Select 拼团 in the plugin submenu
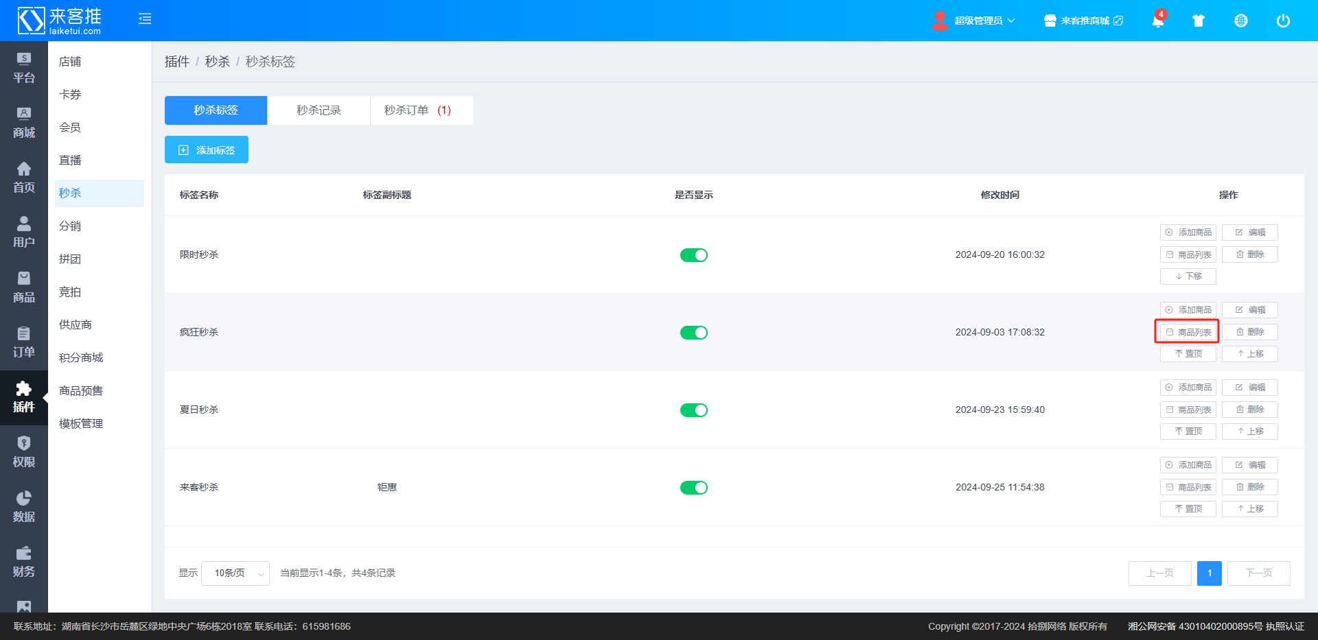This screenshot has width=1318, height=640. tap(70, 259)
